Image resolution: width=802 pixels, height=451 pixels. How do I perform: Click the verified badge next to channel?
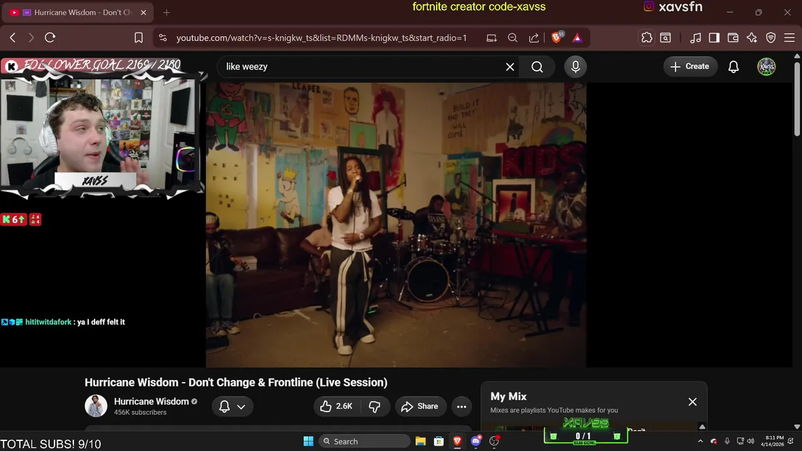194,402
